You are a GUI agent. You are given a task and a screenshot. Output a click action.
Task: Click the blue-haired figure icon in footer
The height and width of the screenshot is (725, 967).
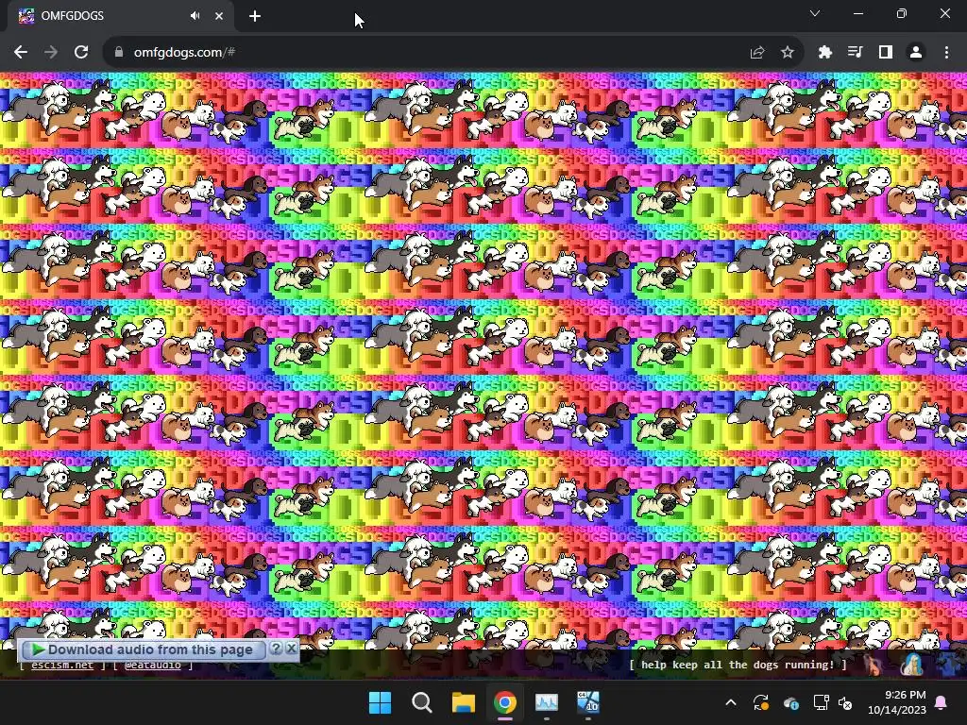(913, 665)
